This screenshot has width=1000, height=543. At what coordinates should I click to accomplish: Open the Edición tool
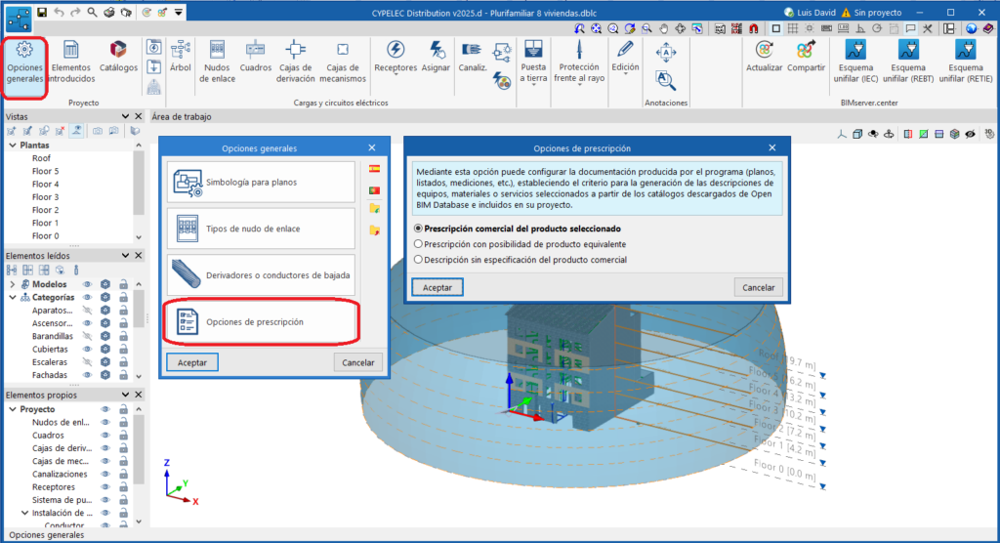tap(625, 58)
